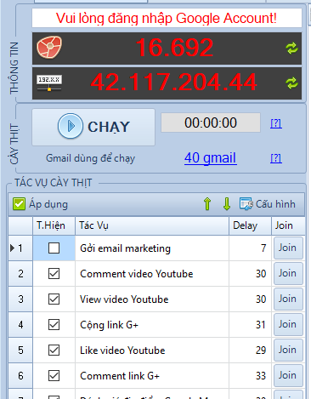311x399 pixels.
Task: Move selected task down with green arrow
Action: 227,204
